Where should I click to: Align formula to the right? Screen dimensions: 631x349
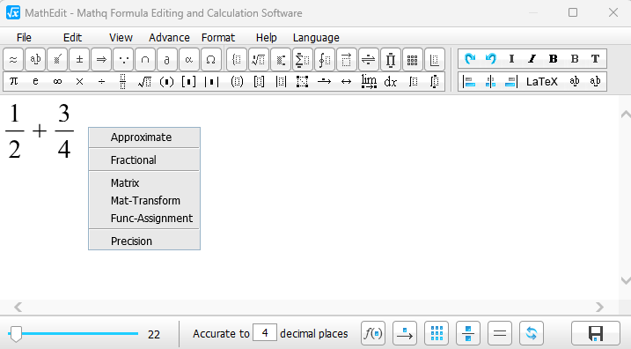pos(511,82)
